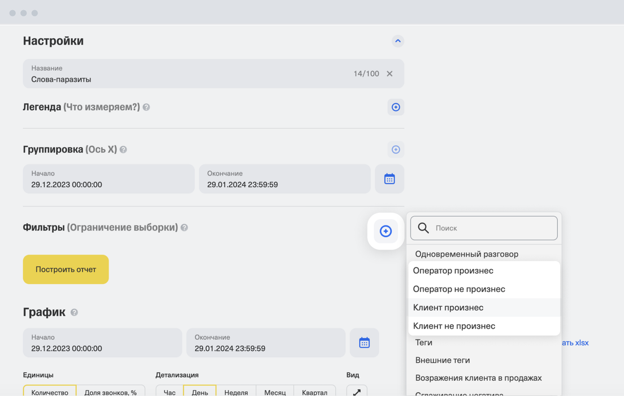Image resolution: width=624 pixels, height=396 pixels.
Task: Switch units to Доля звонков, %
Action: pos(110,391)
